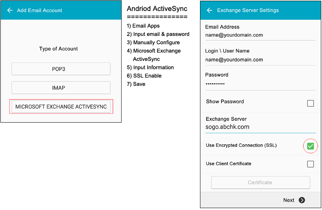Edit the Email Address field
The image size is (322, 210).
(x=260, y=35)
